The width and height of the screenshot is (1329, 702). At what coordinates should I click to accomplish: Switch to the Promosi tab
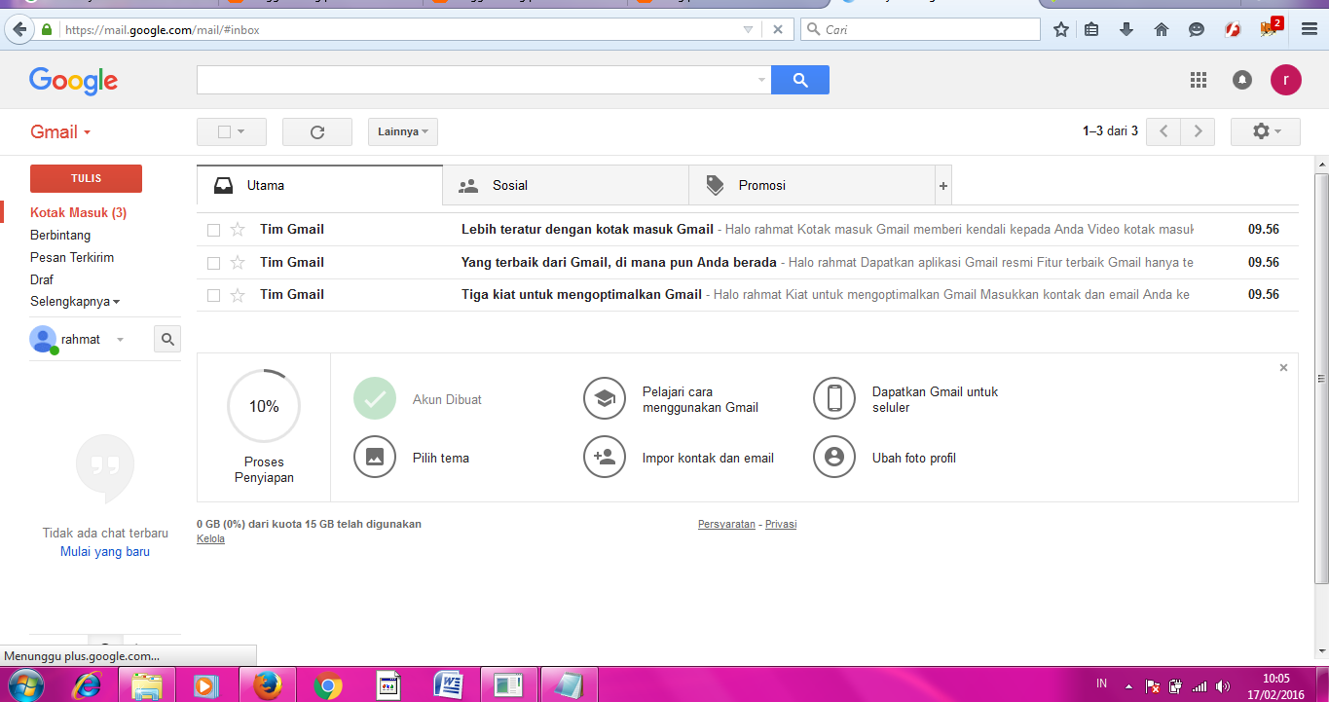pos(811,185)
